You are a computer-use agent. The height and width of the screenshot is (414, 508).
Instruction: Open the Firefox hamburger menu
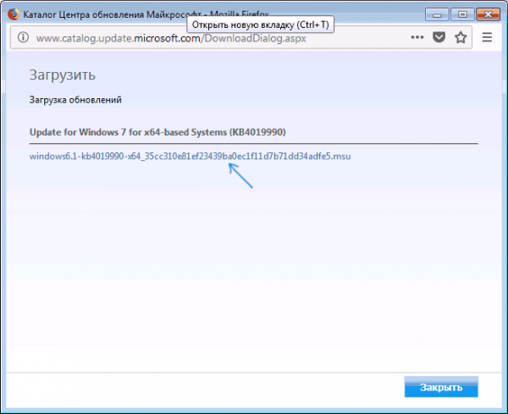click(487, 37)
